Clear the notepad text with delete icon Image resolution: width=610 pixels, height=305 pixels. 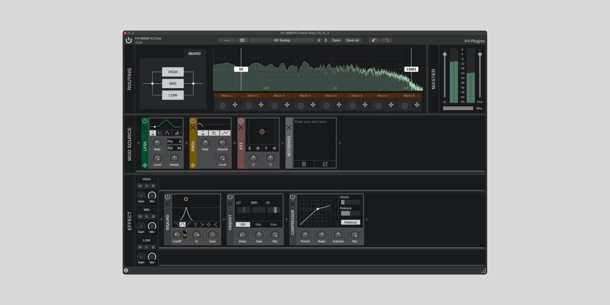pyautogui.click(x=304, y=164)
